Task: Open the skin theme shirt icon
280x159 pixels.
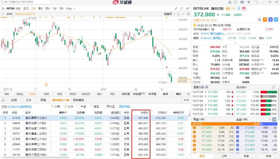Action: coord(249,2)
